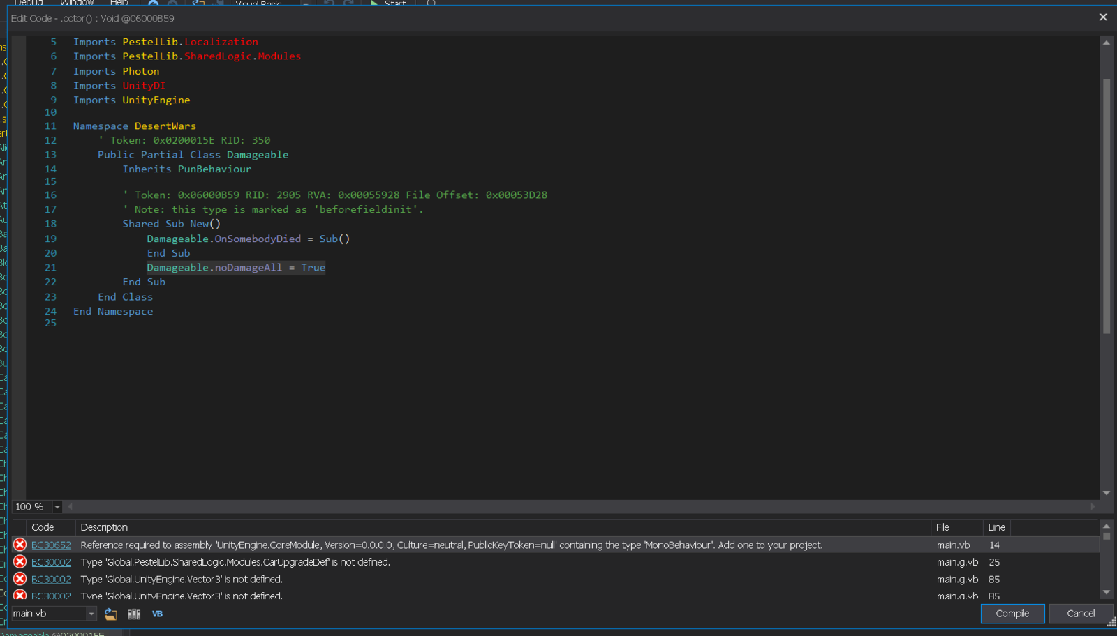Click the code editor vertical scrollbar thumb
This screenshot has width=1117, height=636.
click(1107, 206)
